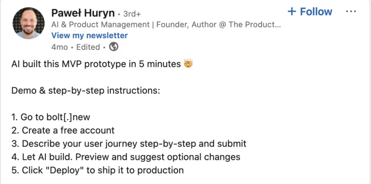Click the AI built this MVP sentence
371x184 pixels.
coord(96,64)
